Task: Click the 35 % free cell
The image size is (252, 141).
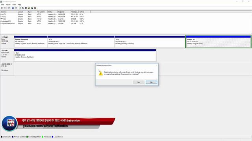Action: coord(81,23)
